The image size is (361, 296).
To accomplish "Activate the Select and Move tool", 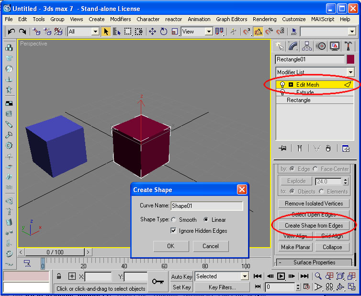I will (x=152, y=32).
